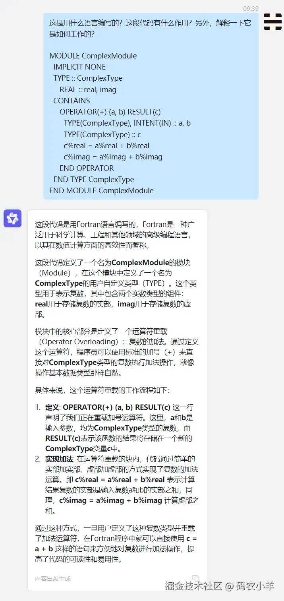The image size is (284, 601).
Task: Copy the AI response with copy icon
Action: pos(196,578)
